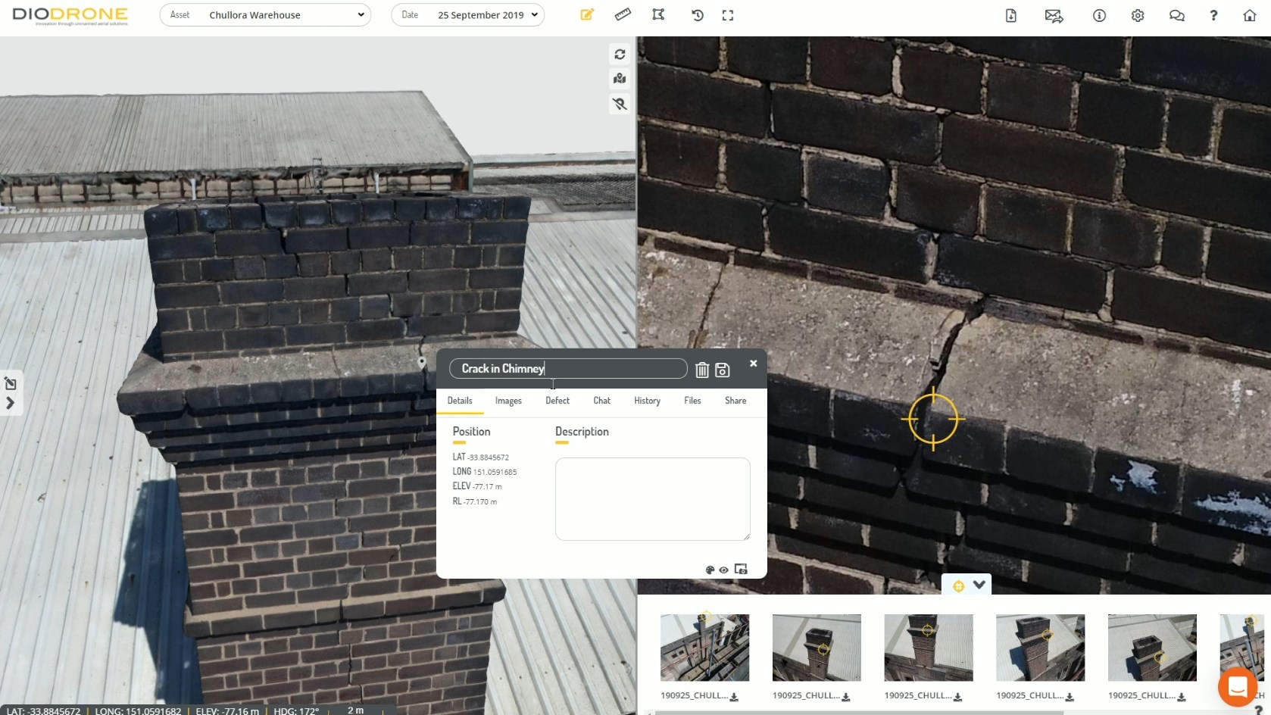1271x715 pixels.
Task: Delete the annotation with the trash button
Action: [701, 370]
